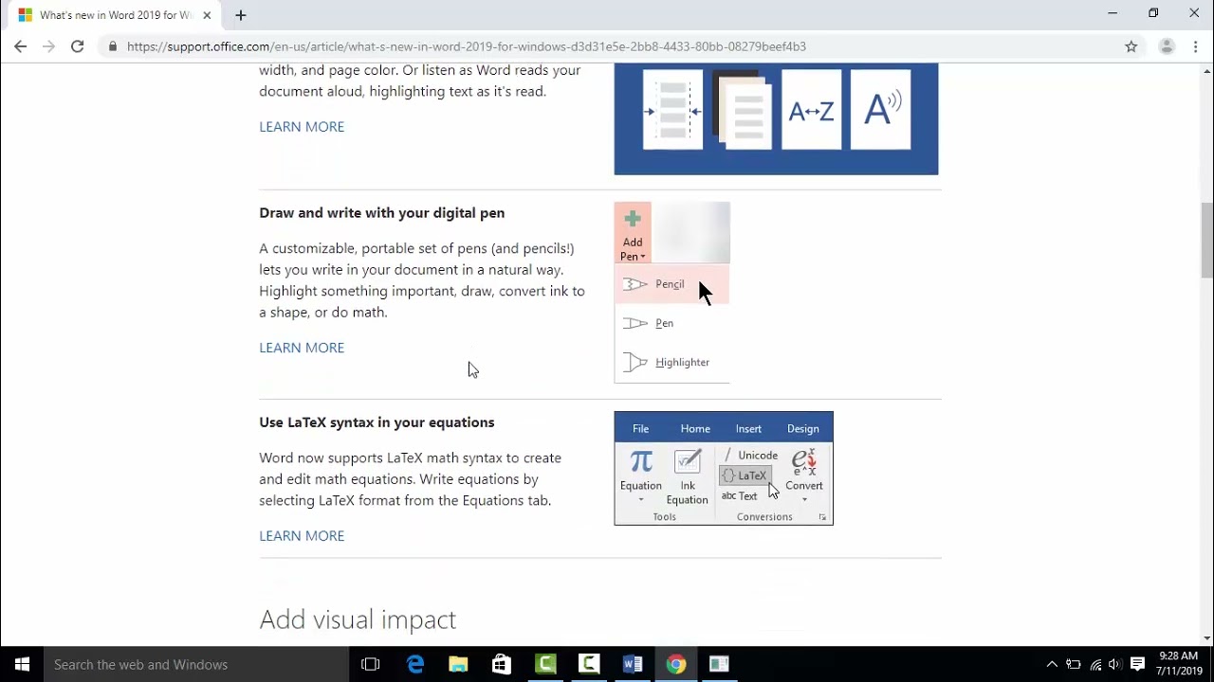This screenshot has width=1214, height=682.
Task: Click the taskbar clock showing 9:28 AM
Action: (x=1179, y=664)
